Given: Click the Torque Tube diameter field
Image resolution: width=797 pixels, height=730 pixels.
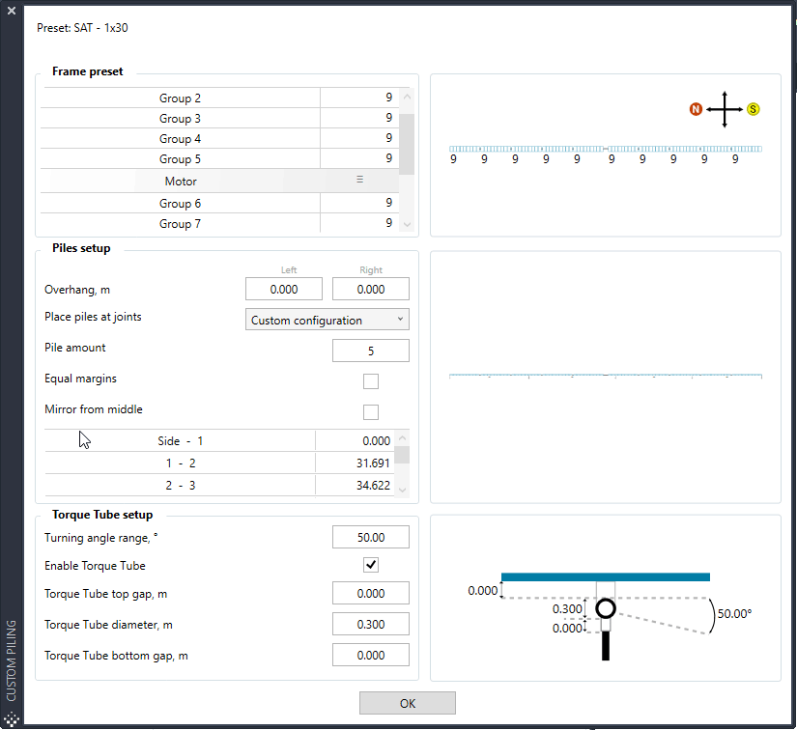Looking at the screenshot, I should [371, 624].
